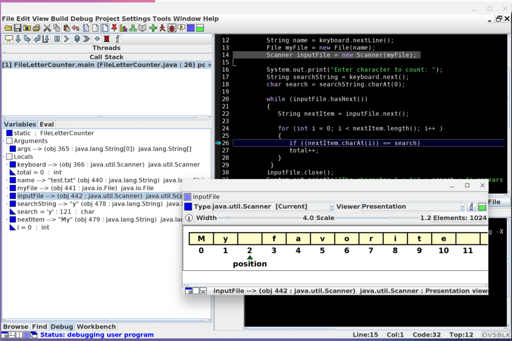The height and width of the screenshot is (341, 512).
Task: Open the Debug menu in menu bar
Action: click(81, 18)
